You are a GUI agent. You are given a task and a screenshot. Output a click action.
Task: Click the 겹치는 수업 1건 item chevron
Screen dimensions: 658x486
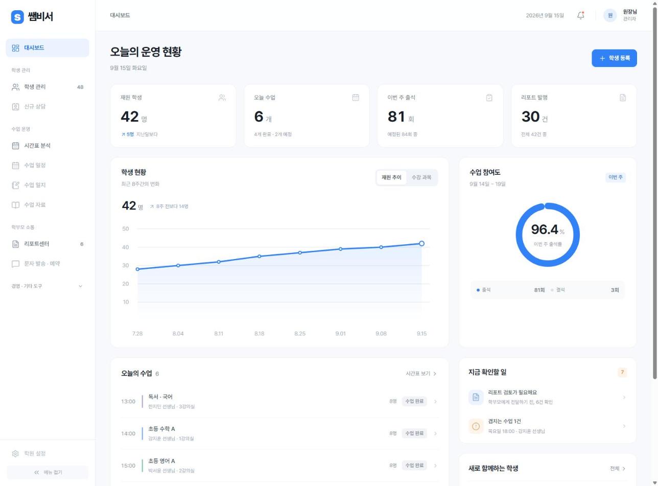pos(624,426)
